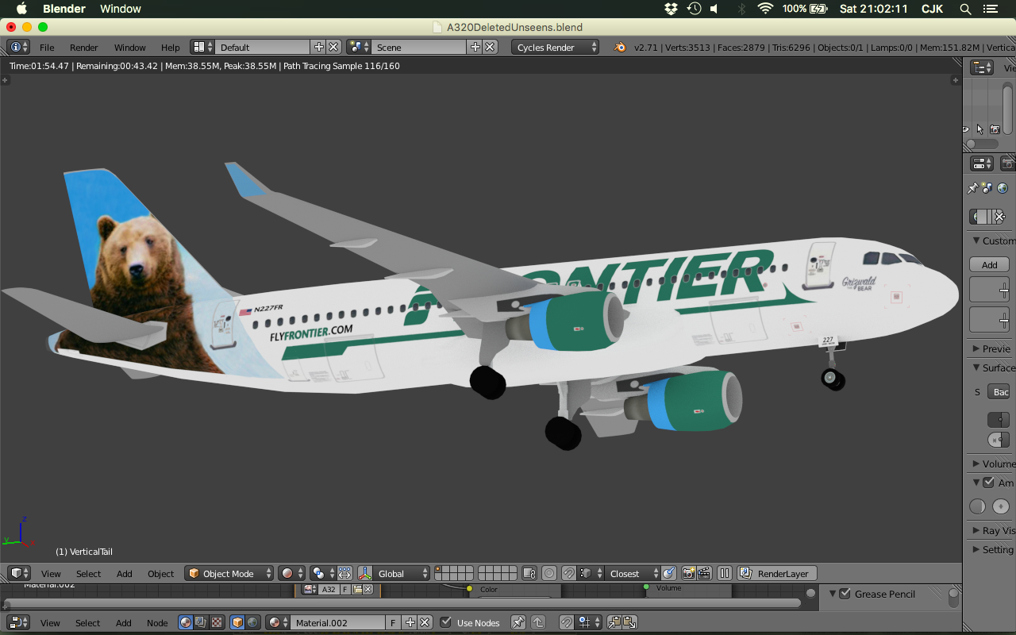Open the 3D viewport Select menu
This screenshot has width=1016, height=635.
pyautogui.click(x=88, y=574)
